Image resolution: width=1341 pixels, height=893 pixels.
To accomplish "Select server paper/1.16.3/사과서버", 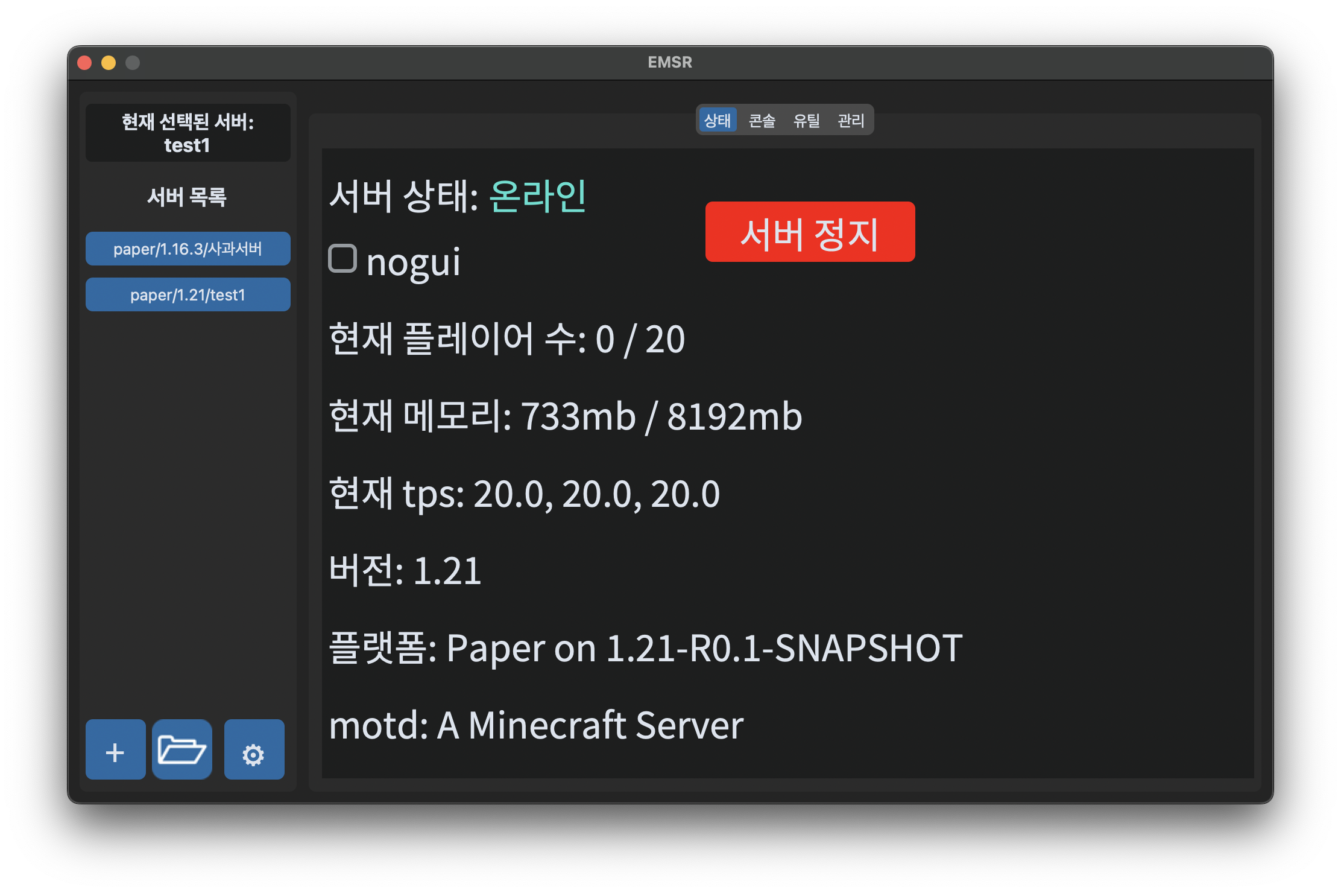I will [x=188, y=249].
